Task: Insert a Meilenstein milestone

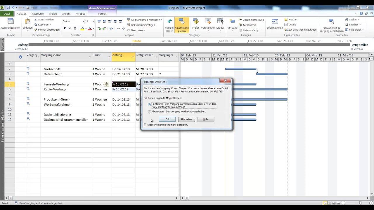Action: [x=247, y=25]
